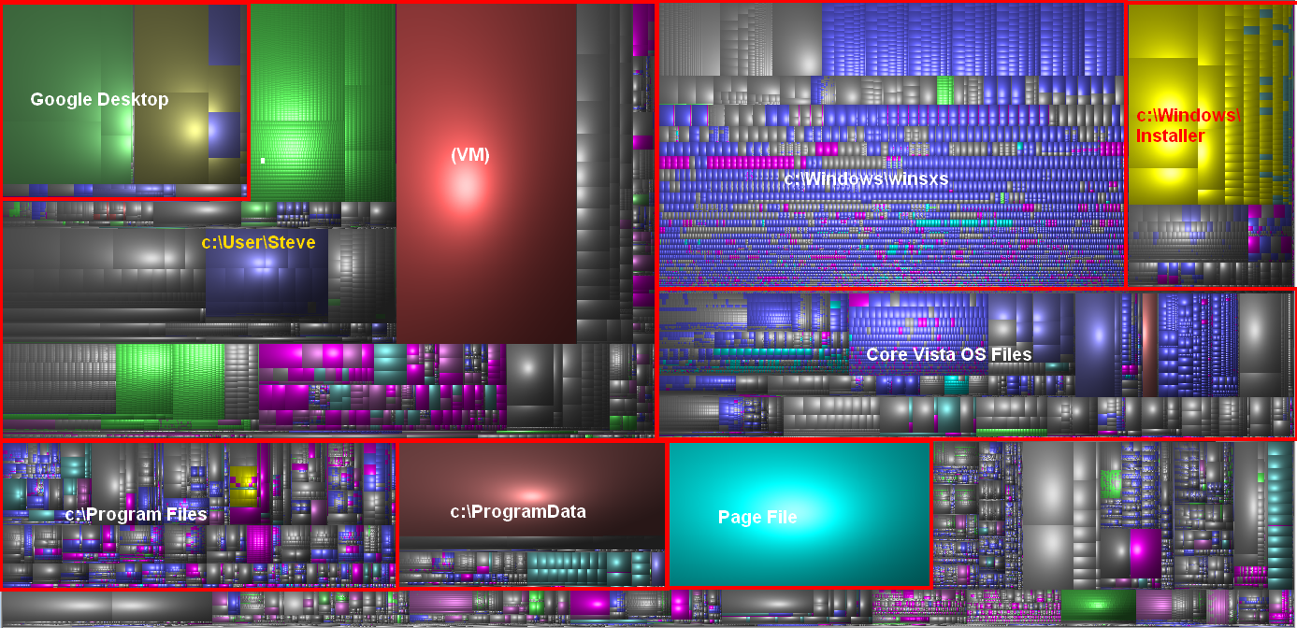
Task: Click the Google Desktop label
Action: pos(99,99)
